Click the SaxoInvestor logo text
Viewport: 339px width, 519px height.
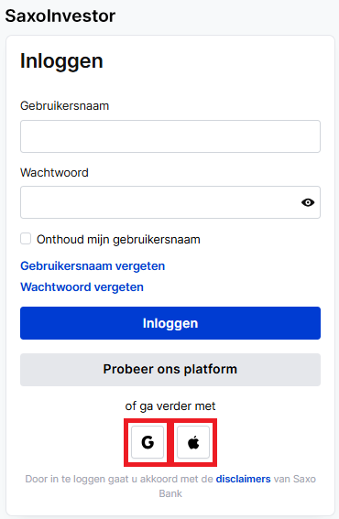[60, 16]
